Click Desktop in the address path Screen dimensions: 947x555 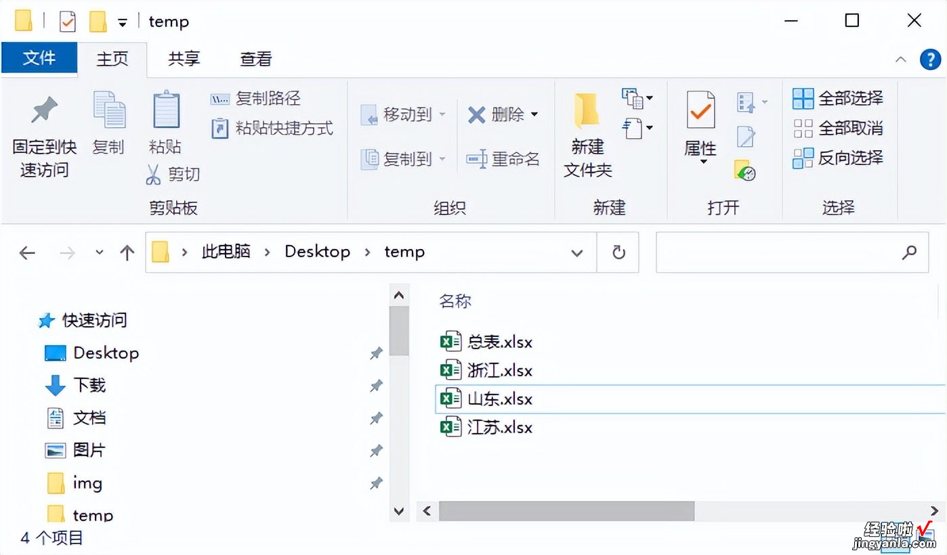pos(317,252)
